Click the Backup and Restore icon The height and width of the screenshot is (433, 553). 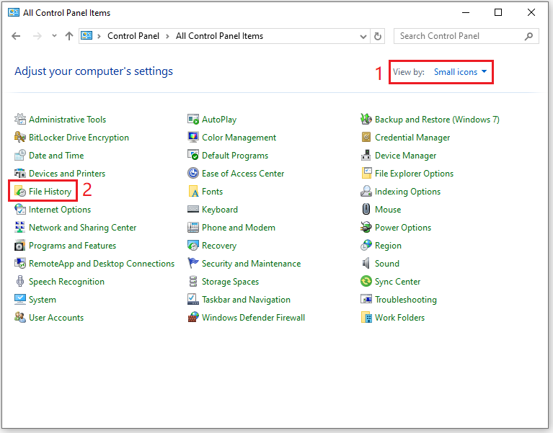(x=366, y=120)
